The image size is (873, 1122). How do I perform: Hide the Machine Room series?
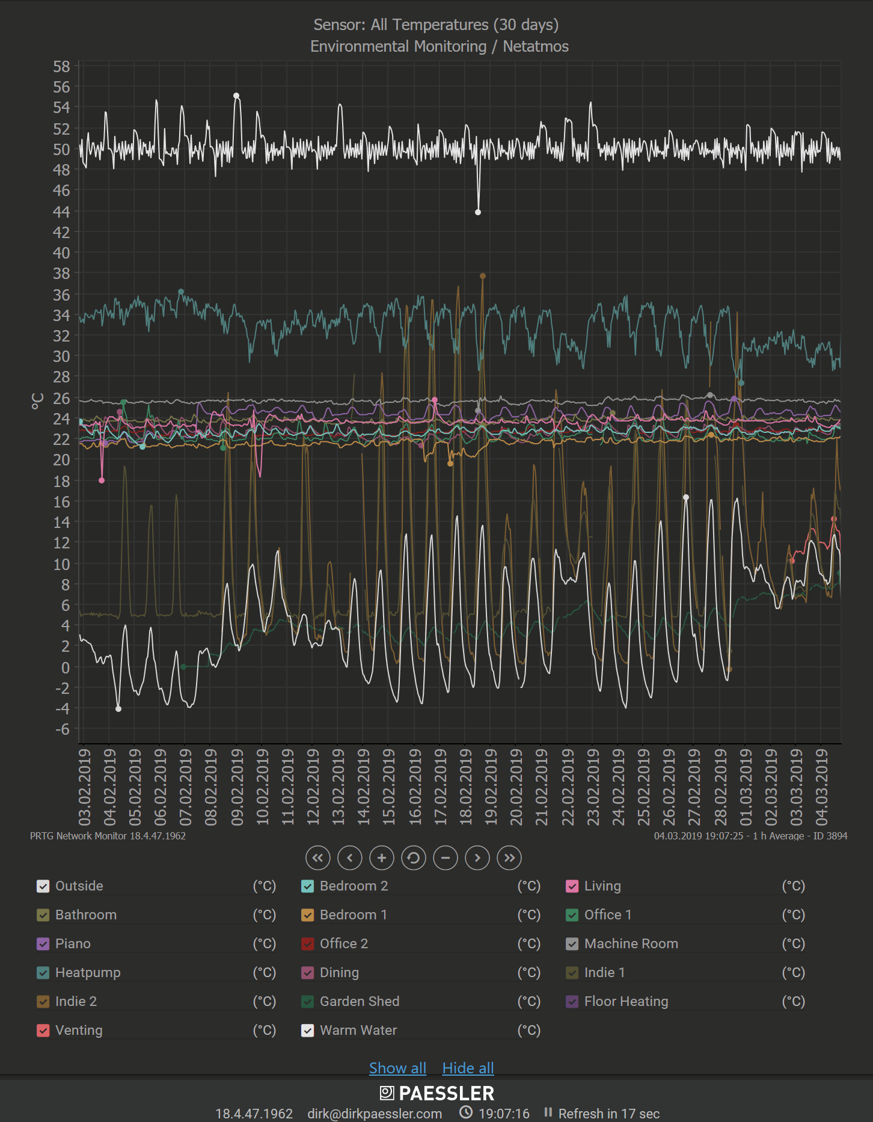pos(572,943)
